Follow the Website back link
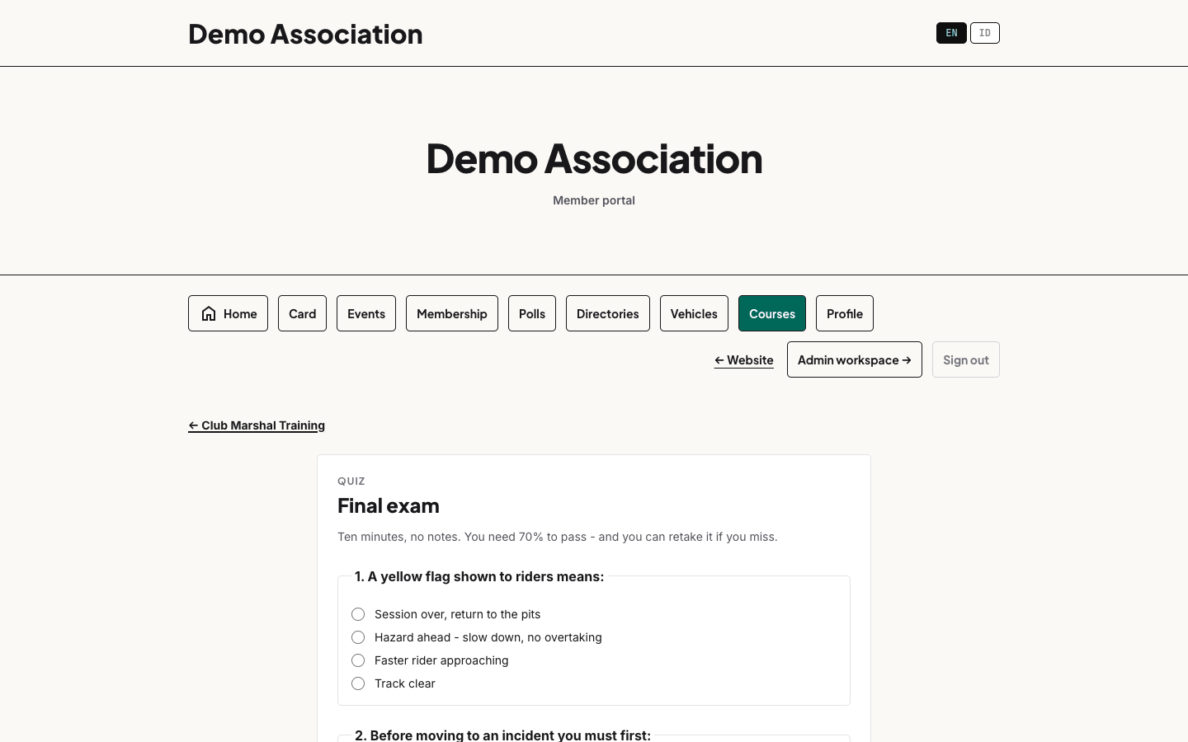 pos(744,359)
